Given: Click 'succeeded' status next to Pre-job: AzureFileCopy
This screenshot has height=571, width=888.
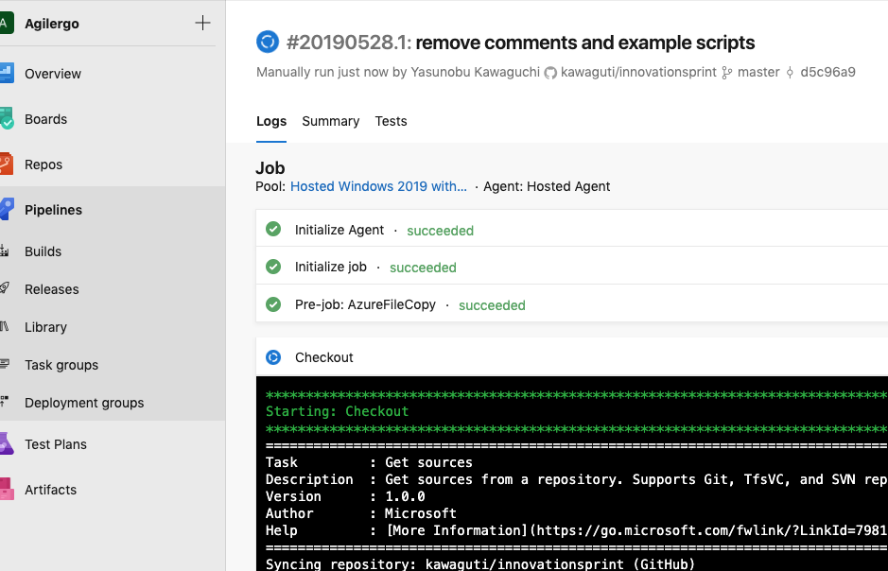Looking at the screenshot, I should pyautogui.click(x=492, y=305).
